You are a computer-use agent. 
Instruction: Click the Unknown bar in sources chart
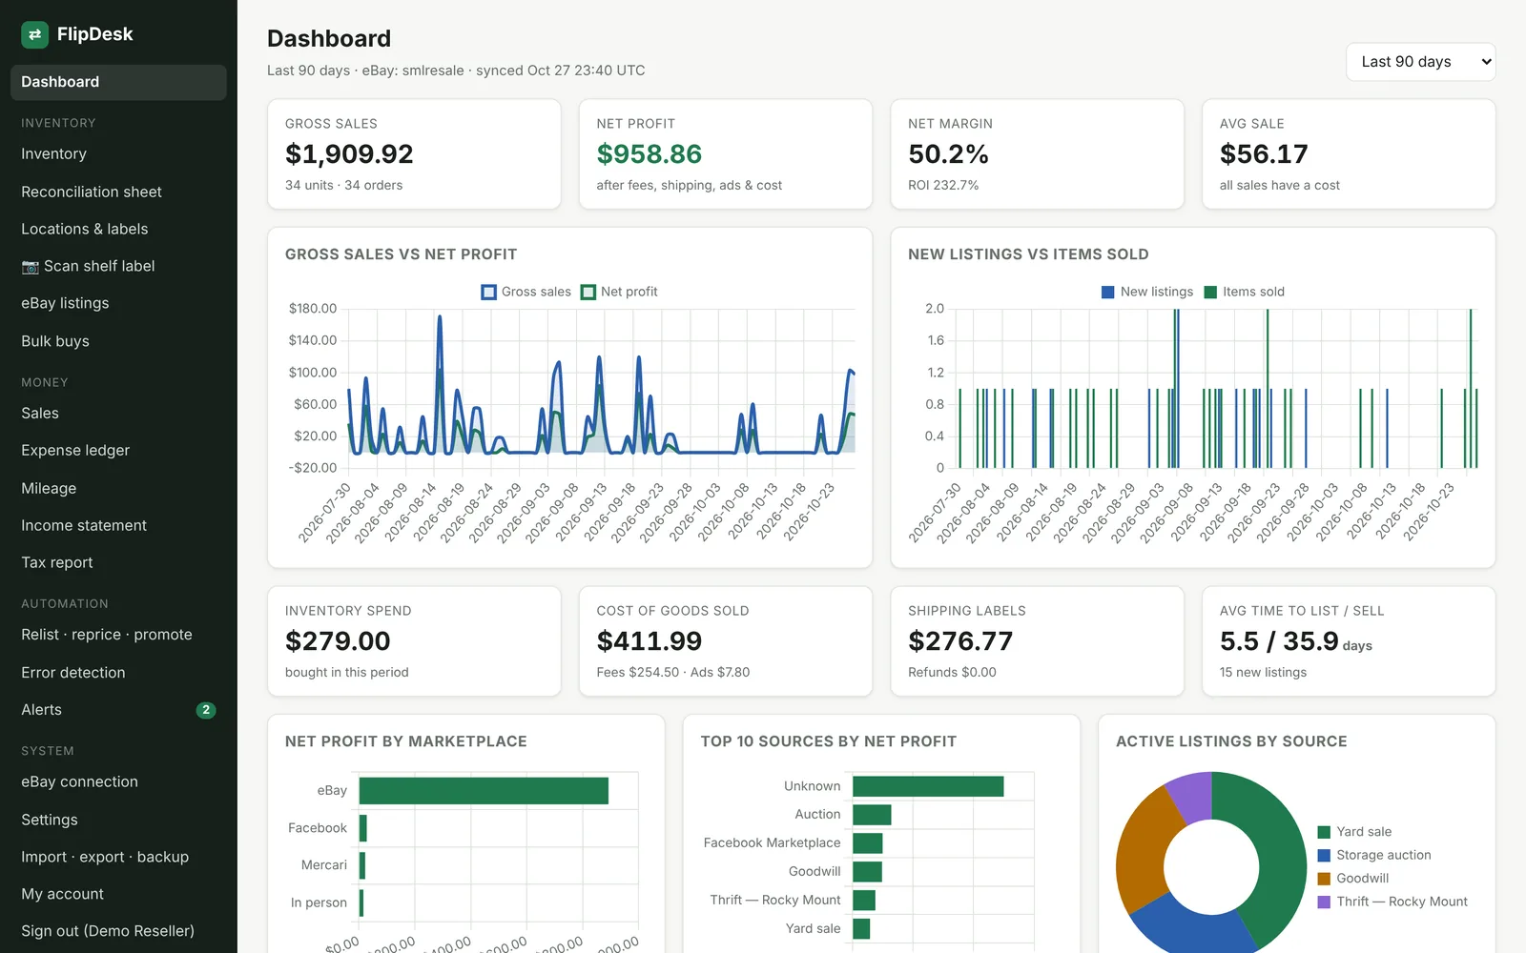coord(928,786)
